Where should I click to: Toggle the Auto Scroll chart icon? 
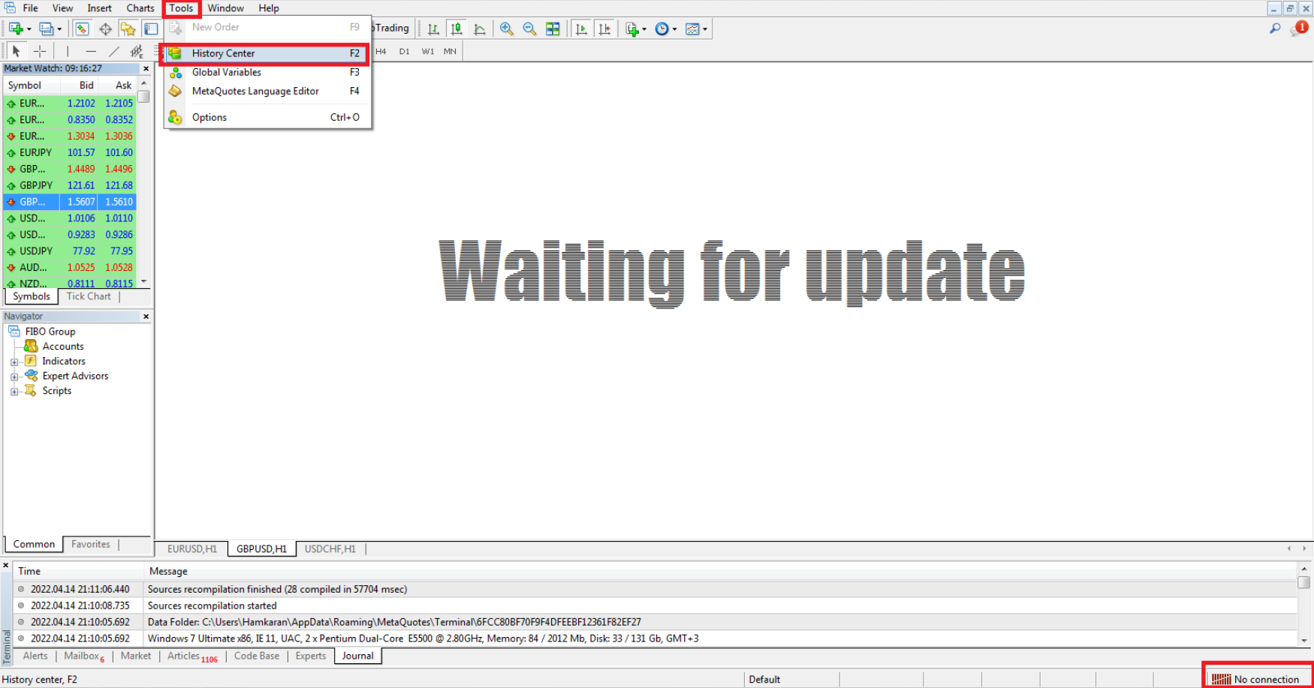581,29
